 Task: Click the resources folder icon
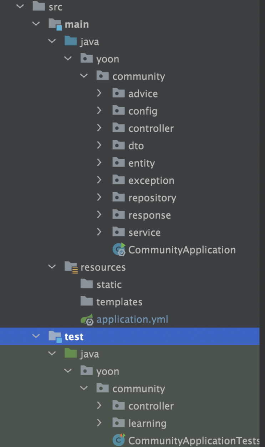coord(71,267)
